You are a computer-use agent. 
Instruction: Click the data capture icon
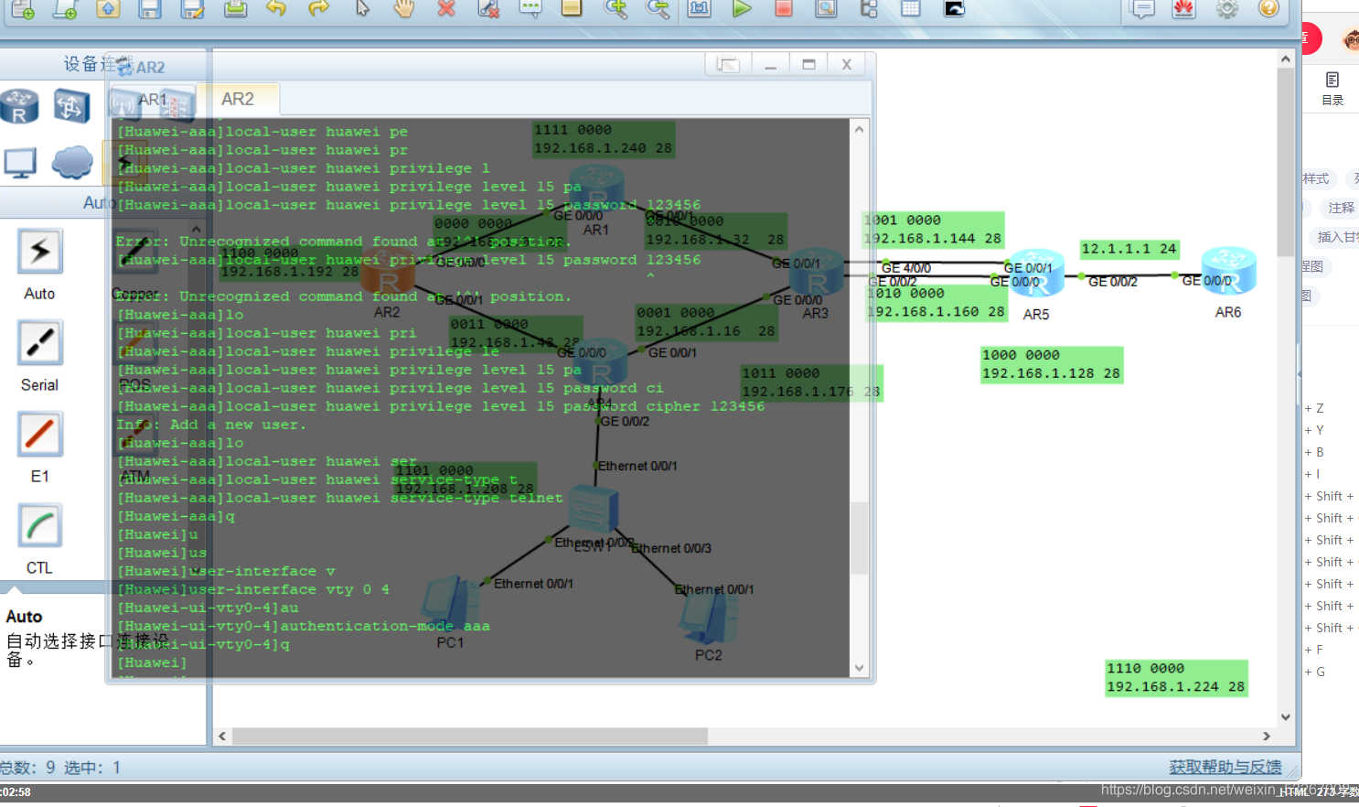click(x=826, y=9)
